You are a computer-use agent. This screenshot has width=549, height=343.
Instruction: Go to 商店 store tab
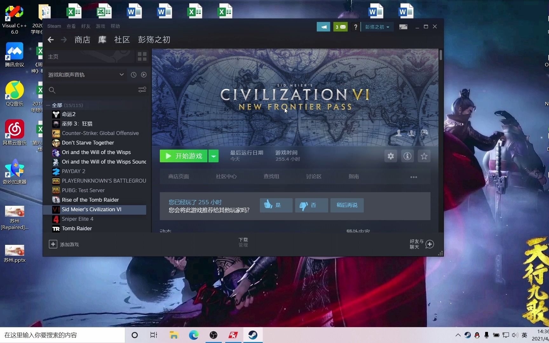coord(82,40)
